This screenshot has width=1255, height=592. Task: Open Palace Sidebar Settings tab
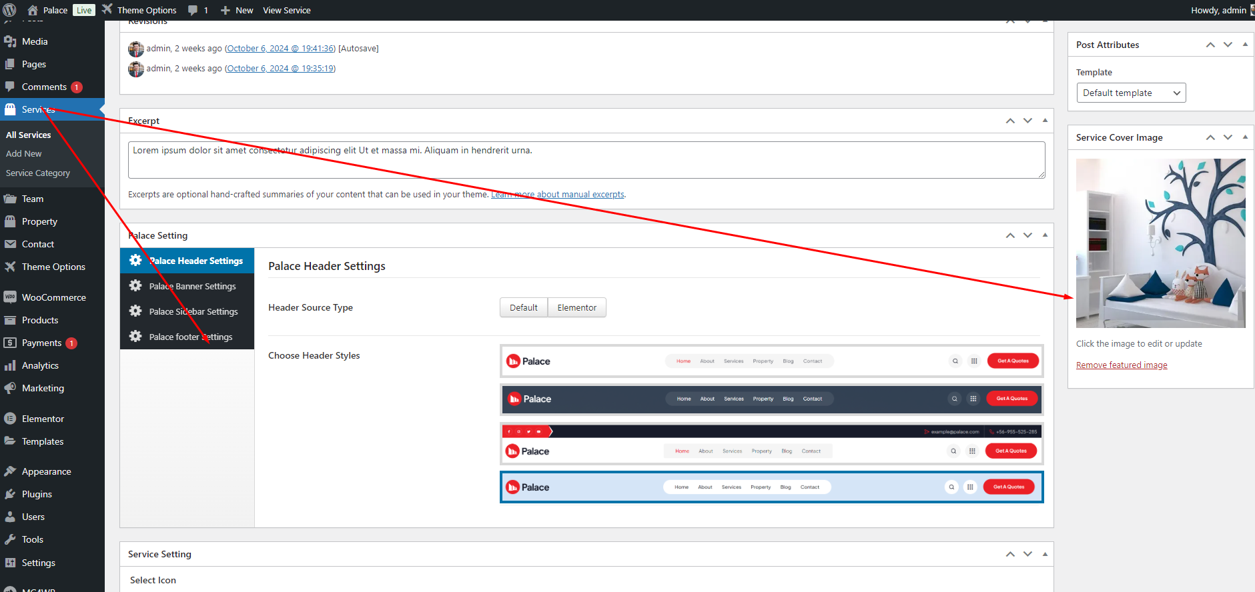193,311
